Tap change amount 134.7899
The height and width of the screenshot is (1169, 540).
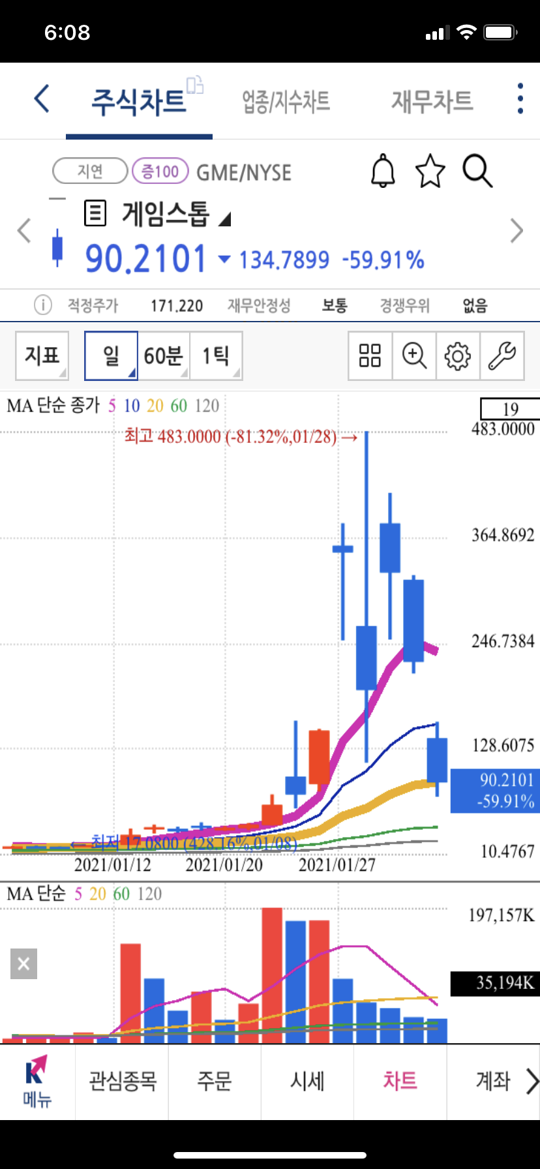pos(284,260)
